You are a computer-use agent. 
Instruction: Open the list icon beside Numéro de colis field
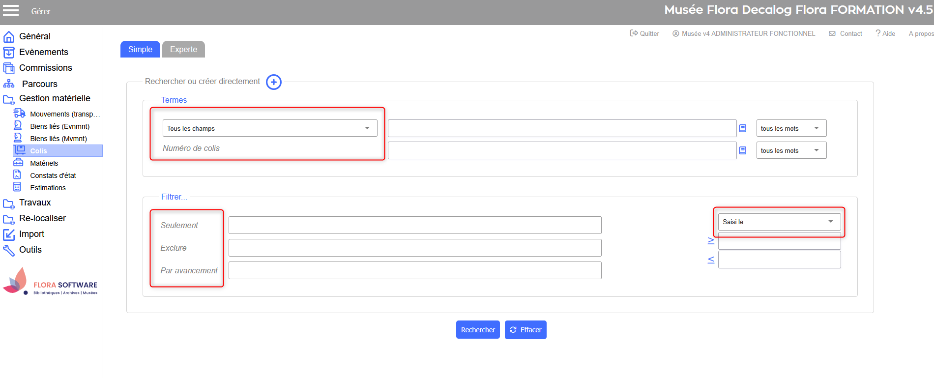pos(743,150)
